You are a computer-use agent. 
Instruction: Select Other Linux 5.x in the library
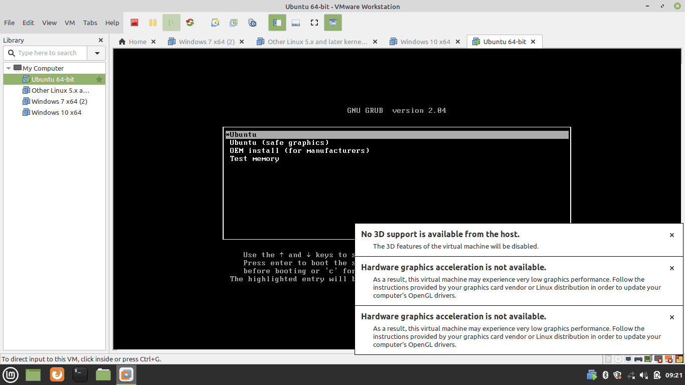(x=54, y=90)
